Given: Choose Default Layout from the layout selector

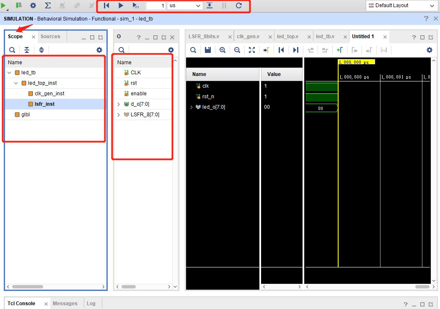Looking at the screenshot, I should coord(401,5).
